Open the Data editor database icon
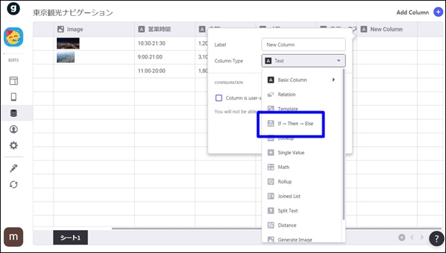 click(13, 113)
